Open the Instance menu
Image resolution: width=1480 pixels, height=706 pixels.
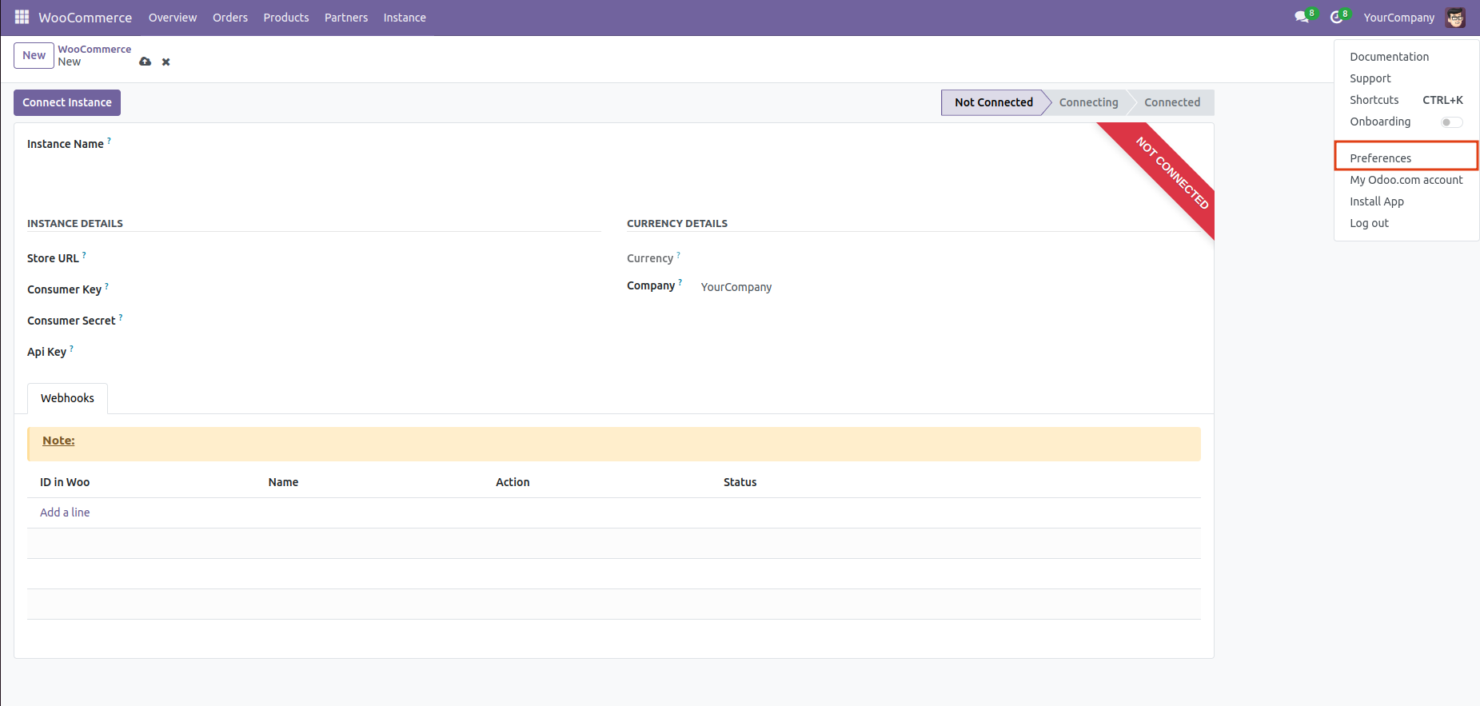click(x=405, y=18)
